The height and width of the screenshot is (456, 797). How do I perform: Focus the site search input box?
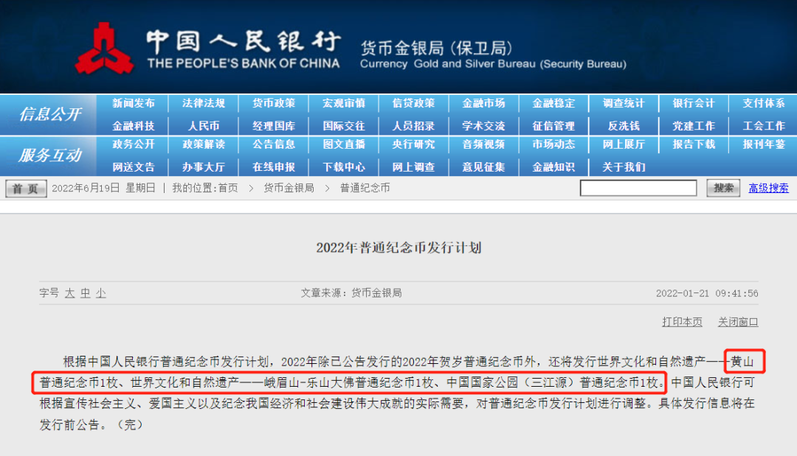(638, 188)
